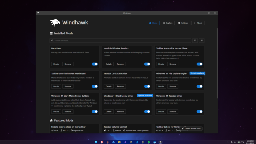256x144 pixels.
Task: Open Spotify from the taskbar
Action: point(149,142)
